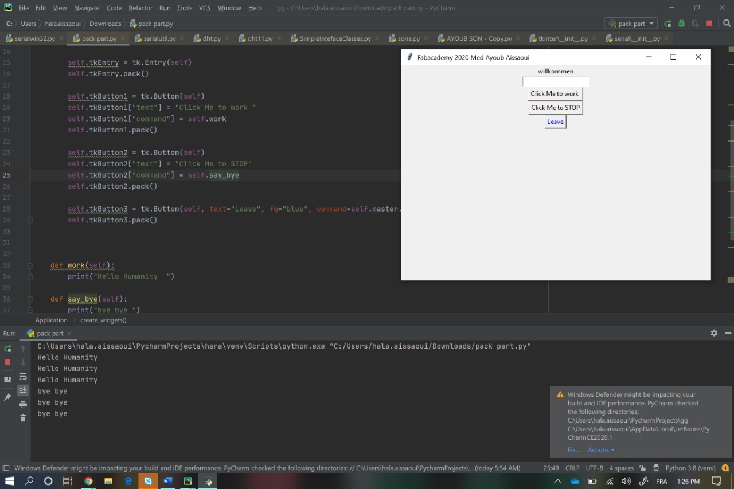
Task: Open the pack part run configuration dropdown
Action: coord(631,24)
